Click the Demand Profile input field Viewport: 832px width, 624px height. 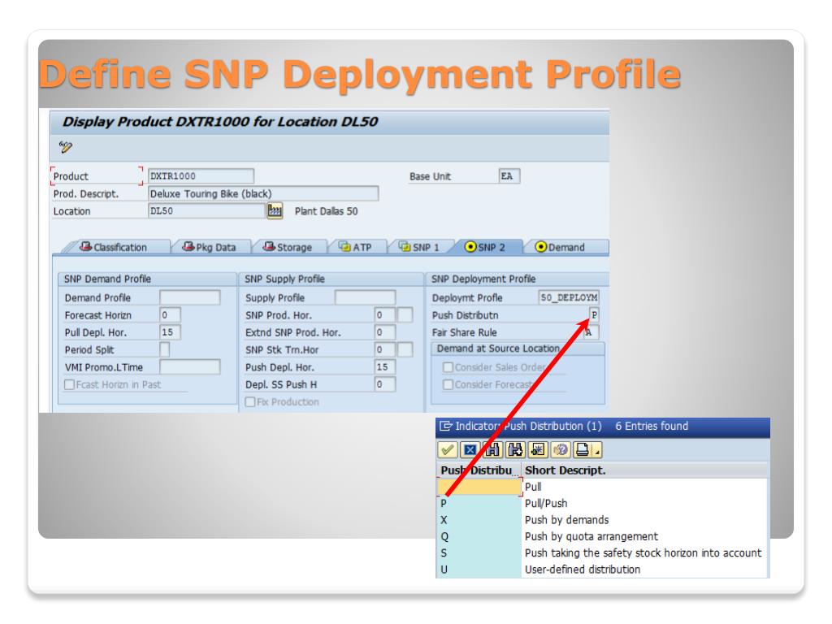(x=189, y=297)
